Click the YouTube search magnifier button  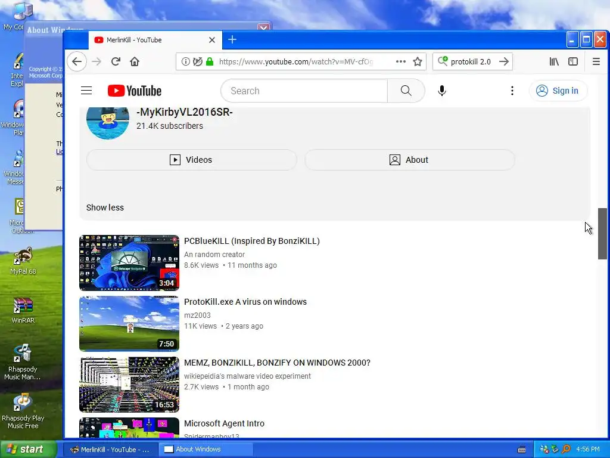[x=406, y=91]
